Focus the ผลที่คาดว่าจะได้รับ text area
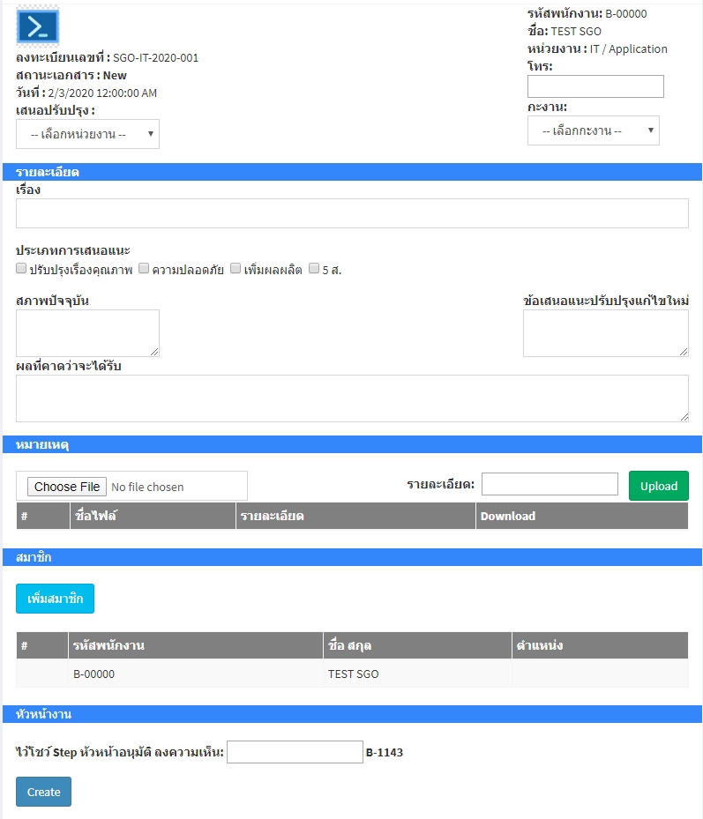 coord(352,398)
